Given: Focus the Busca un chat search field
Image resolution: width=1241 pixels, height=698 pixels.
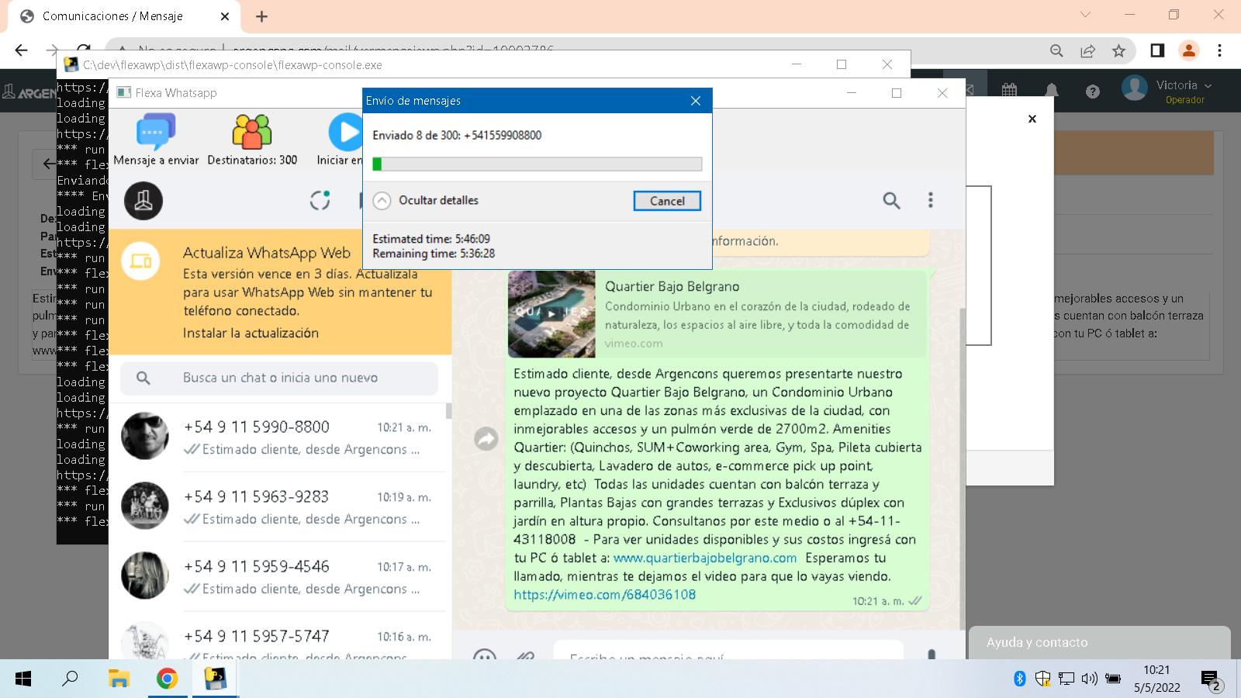Looking at the screenshot, I should pos(279,378).
